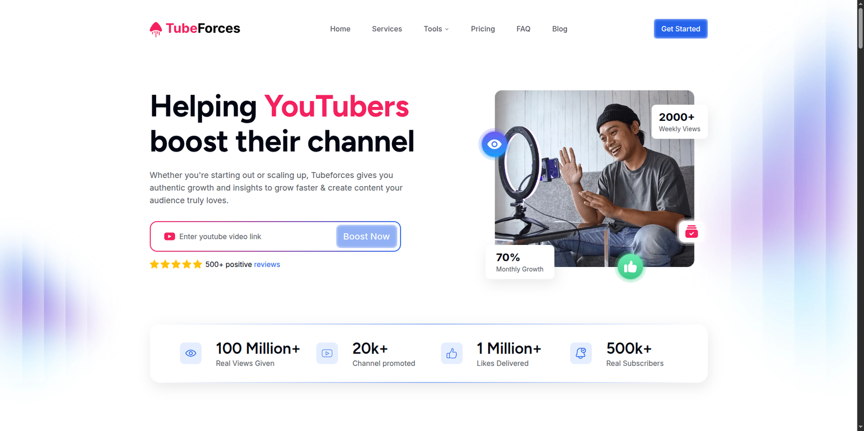Click the blue eye icon bubble

pos(494,144)
